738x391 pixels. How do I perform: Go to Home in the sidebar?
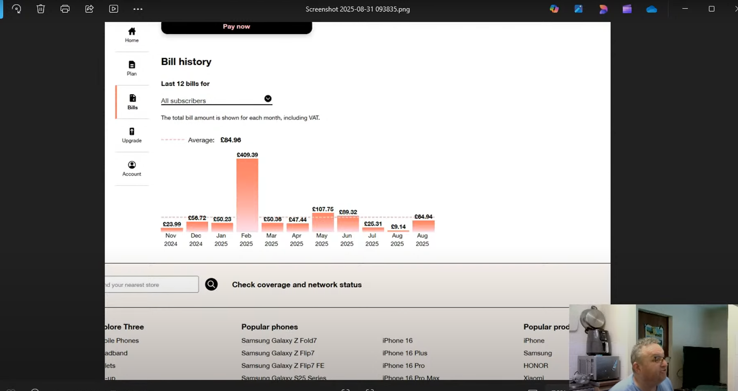coord(132,35)
